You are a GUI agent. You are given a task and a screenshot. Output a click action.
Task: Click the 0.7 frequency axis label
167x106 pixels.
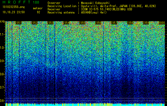pyautogui.click(x=2, y=87)
